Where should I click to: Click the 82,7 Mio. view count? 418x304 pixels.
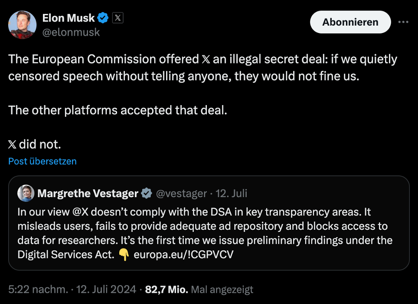pos(167,289)
